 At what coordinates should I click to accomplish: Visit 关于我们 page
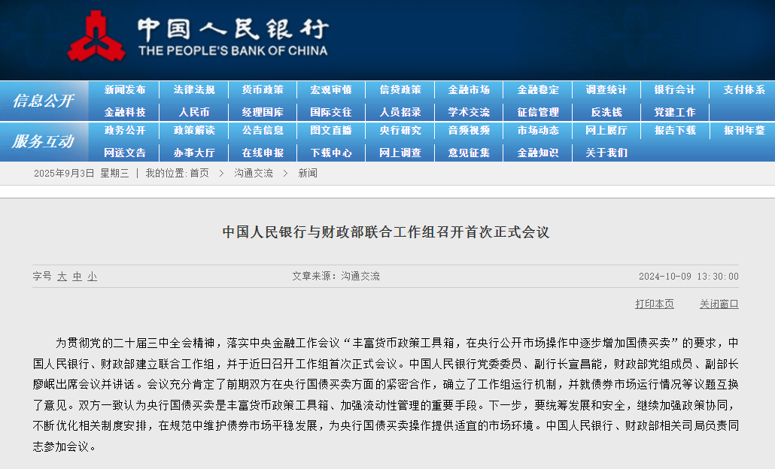606,153
